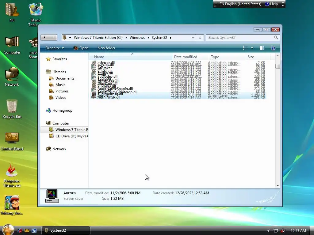Viewport: 314px width, 235px height.
Task: Open the Network desktop icon
Action: [12, 77]
